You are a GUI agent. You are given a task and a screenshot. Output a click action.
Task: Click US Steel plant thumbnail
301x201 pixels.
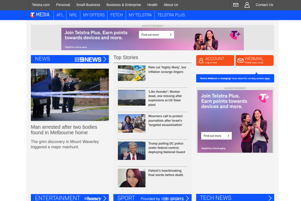pos(132,98)
